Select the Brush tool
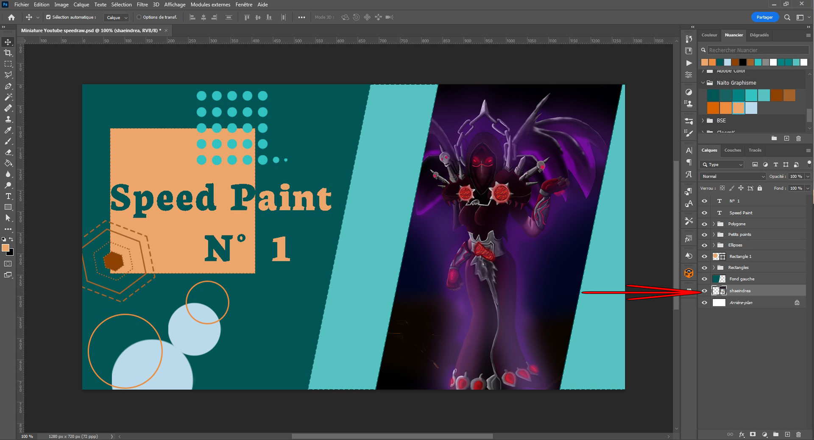The height and width of the screenshot is (440, 814). [x=8, y=141]
